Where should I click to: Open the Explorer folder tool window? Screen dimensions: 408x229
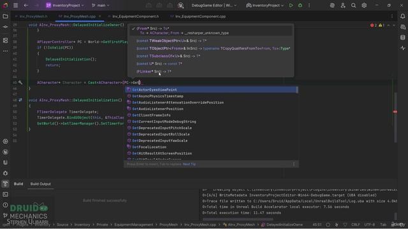(x=5, y=17)
